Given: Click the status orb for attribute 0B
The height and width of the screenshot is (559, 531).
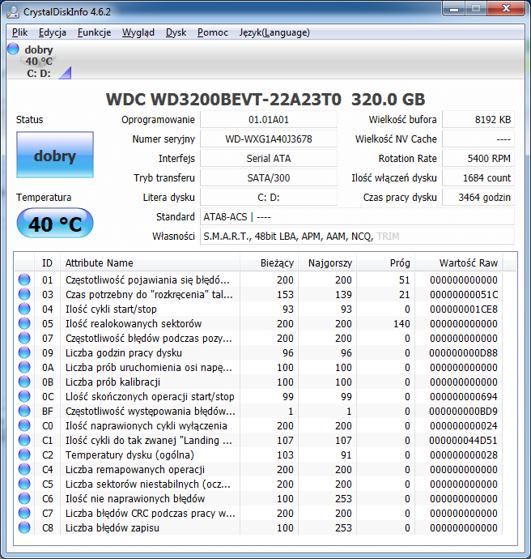Looking at the screenshot, I should coord(24,382).
